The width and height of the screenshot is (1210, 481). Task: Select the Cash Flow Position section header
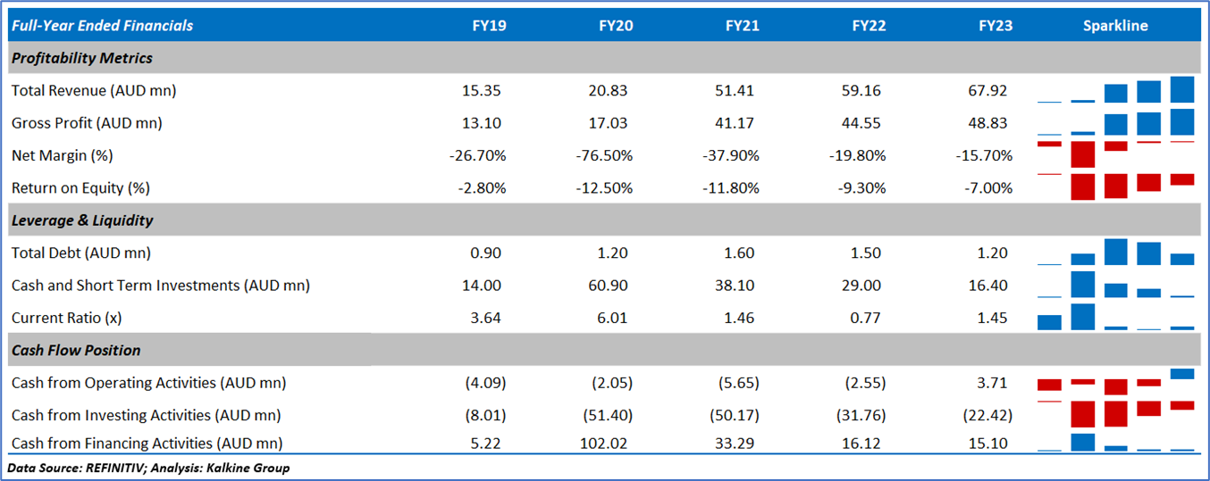[76, 351]
